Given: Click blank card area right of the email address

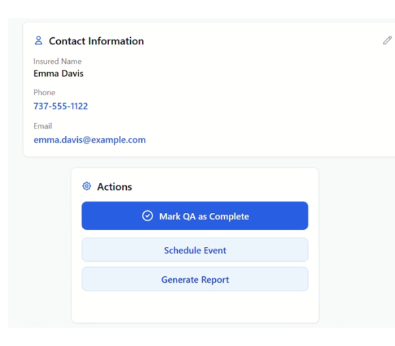Looking at the screenshot, I should click(262, 140).
